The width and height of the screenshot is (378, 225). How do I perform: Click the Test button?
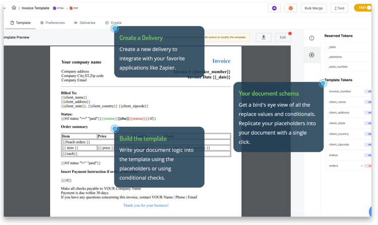339,8
